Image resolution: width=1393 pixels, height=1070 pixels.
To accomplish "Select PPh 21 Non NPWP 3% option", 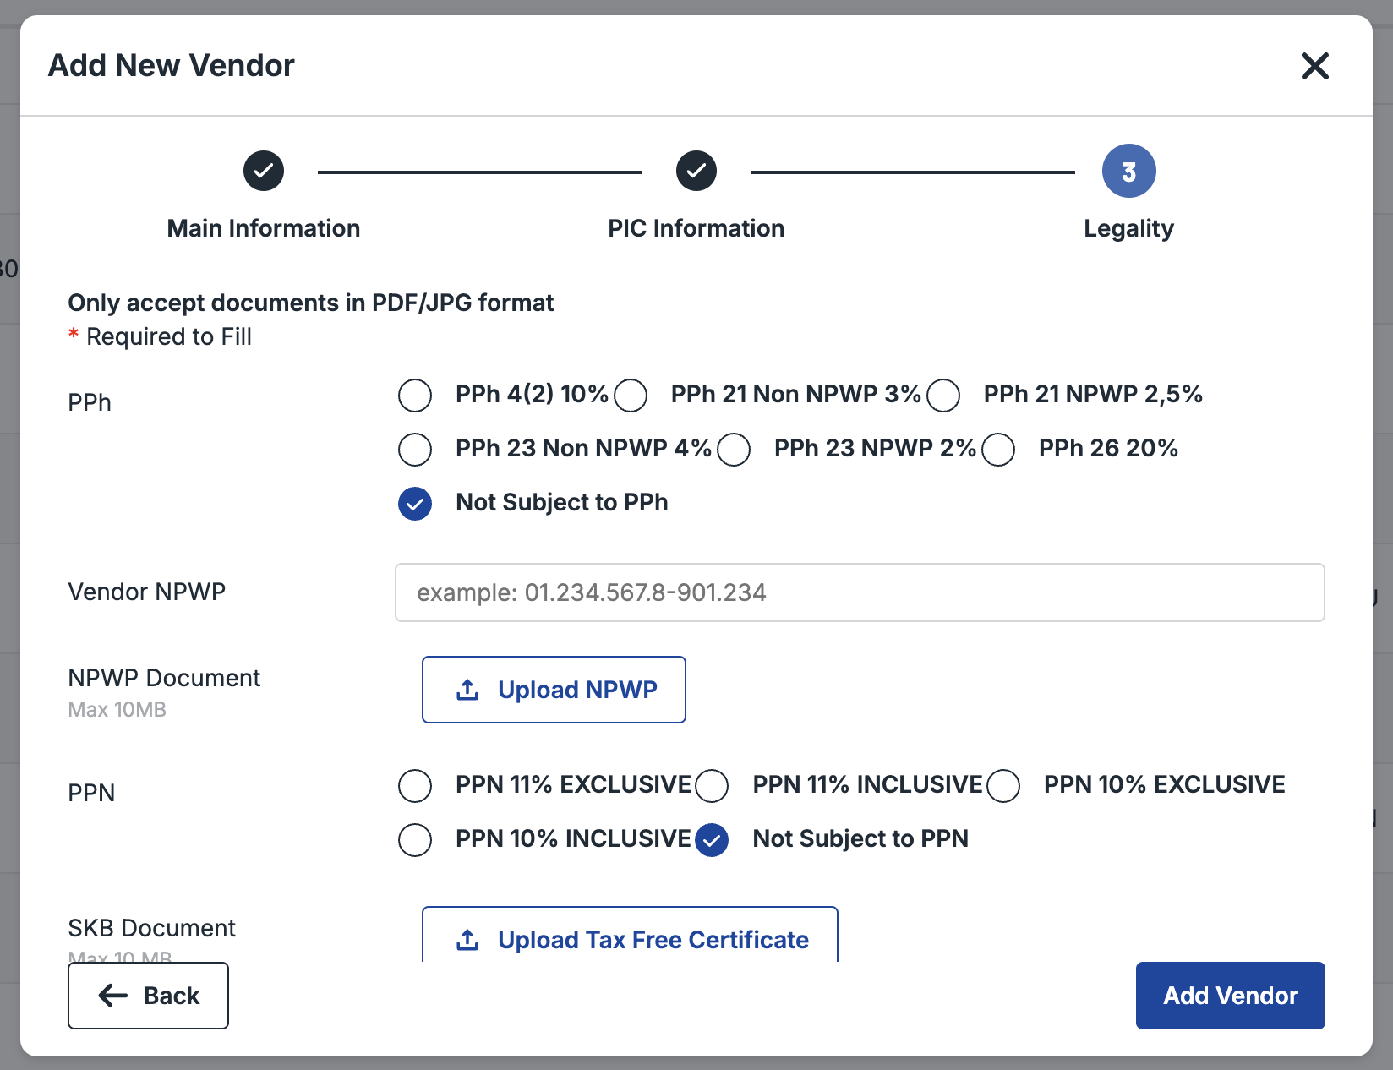I will click(631, 395).
